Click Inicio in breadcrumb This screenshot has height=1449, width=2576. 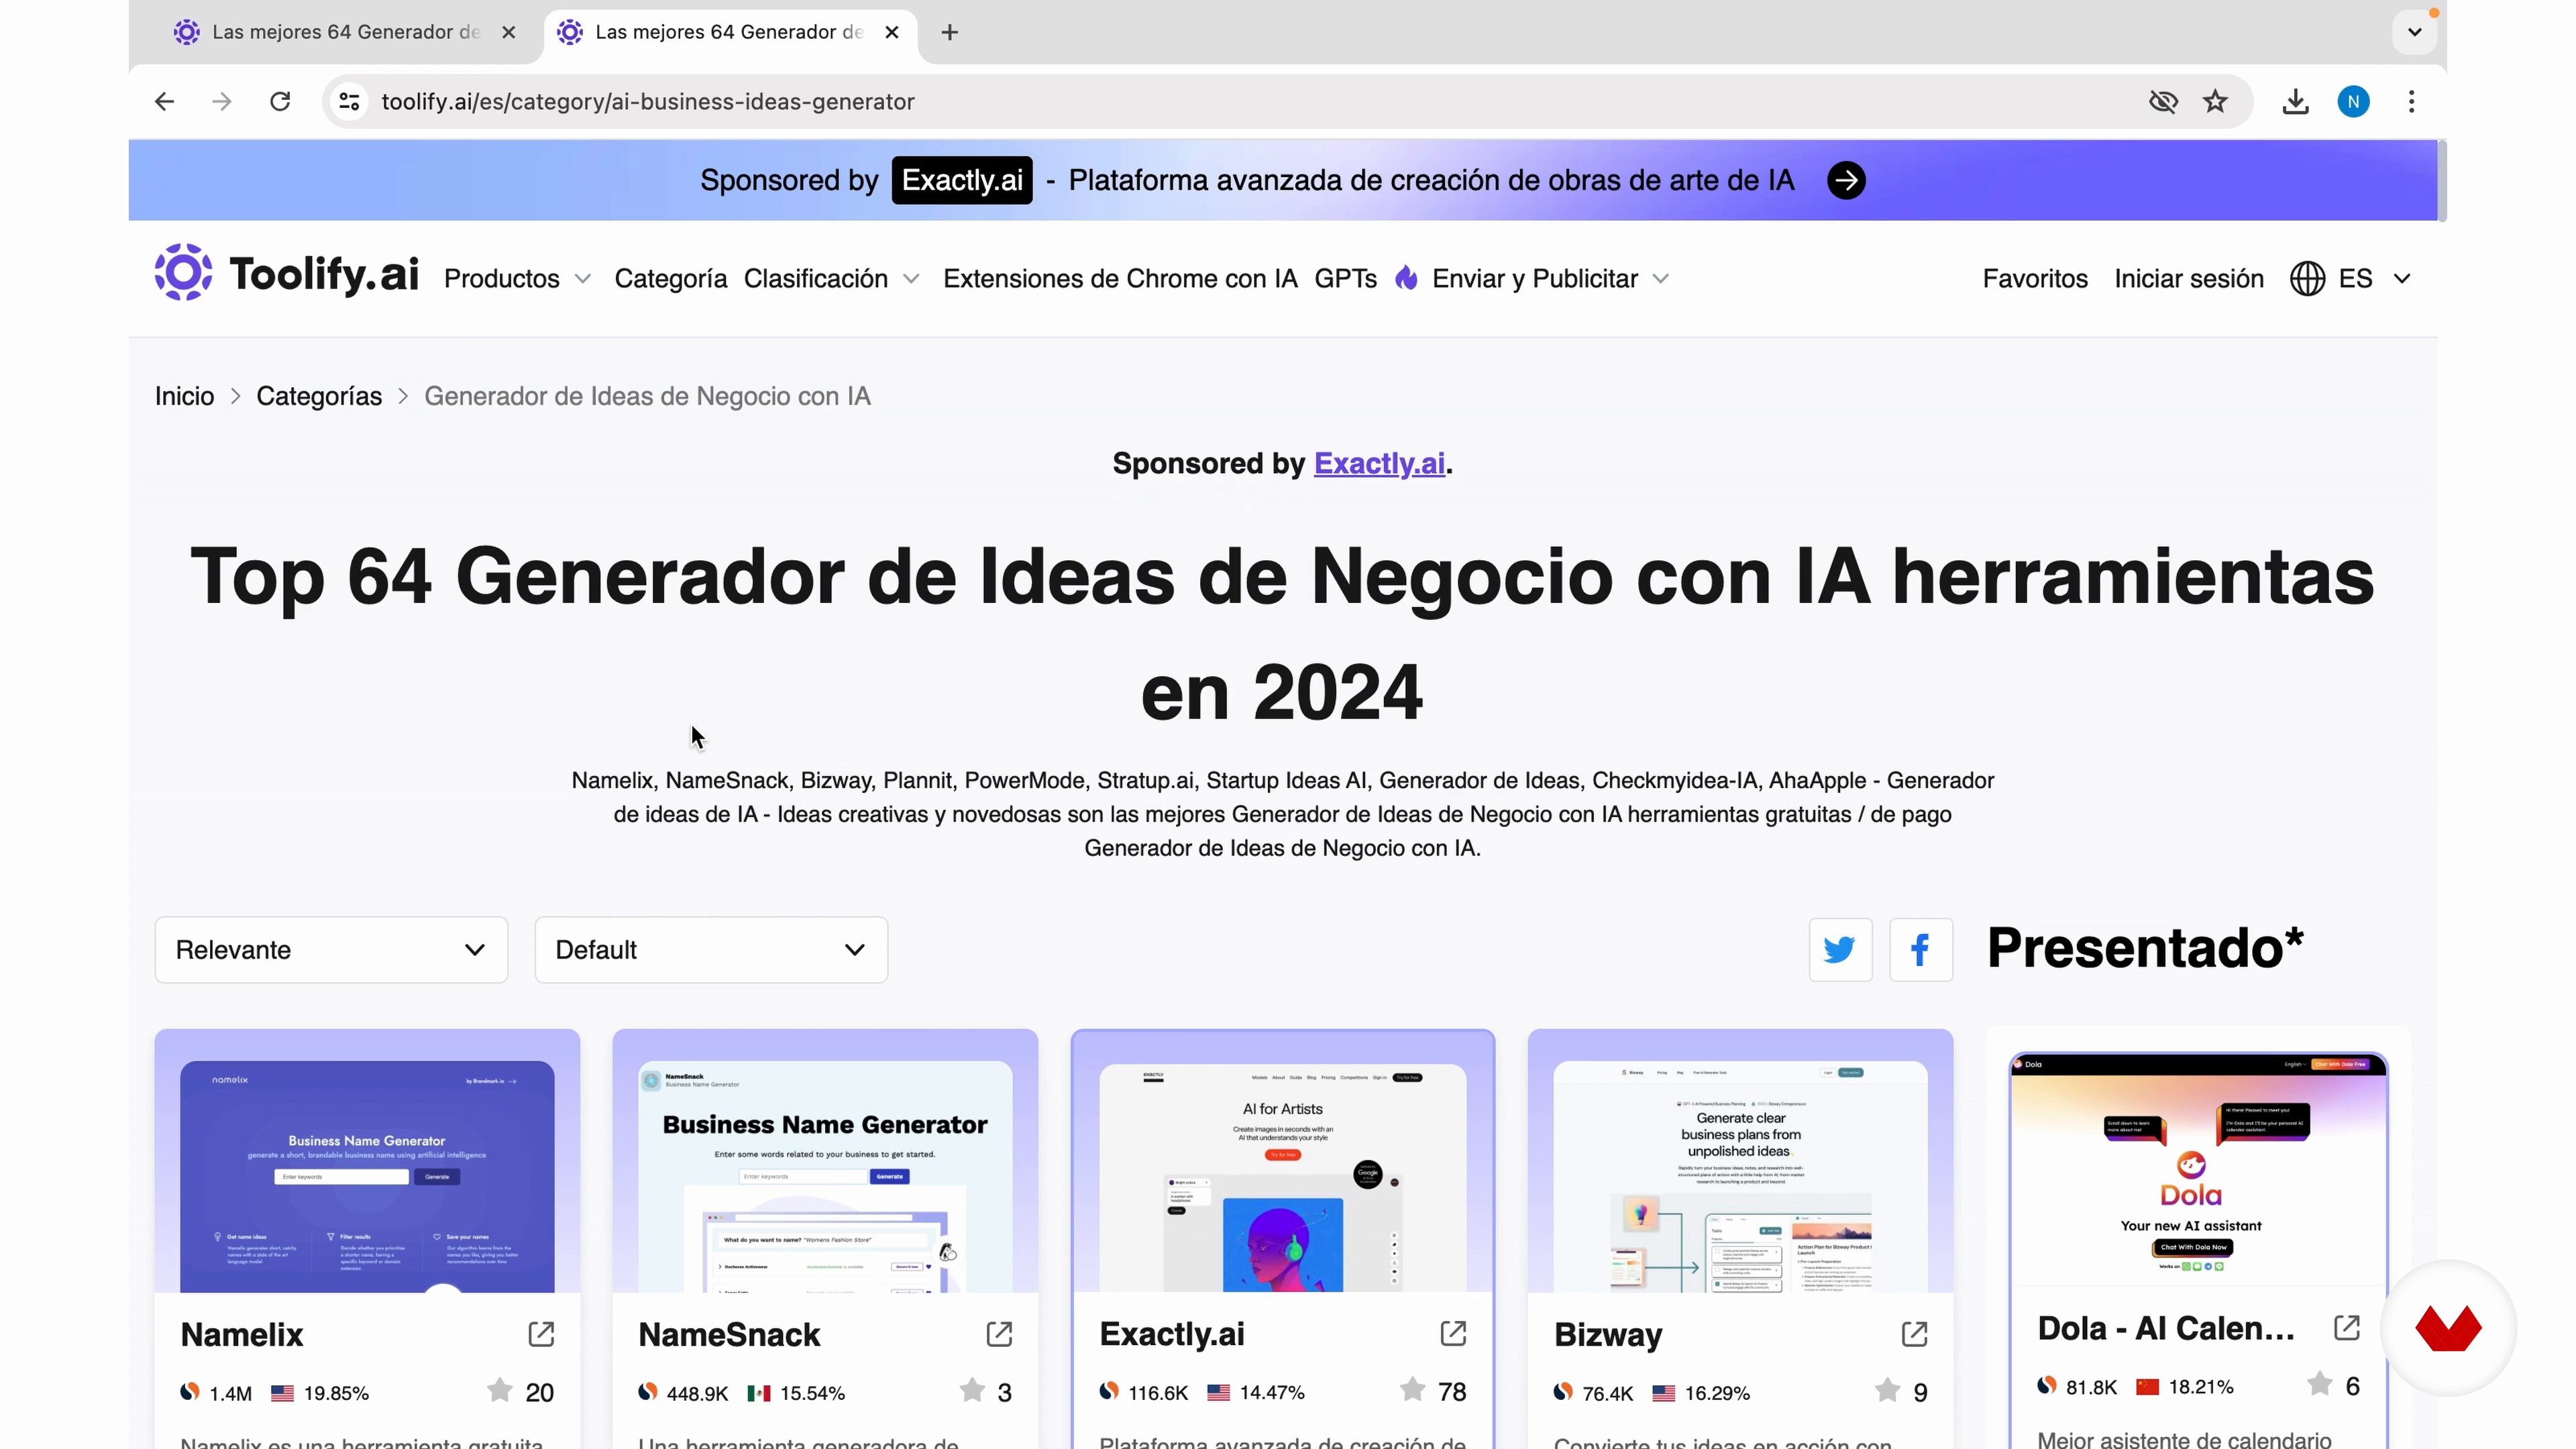tap(184, 396)
